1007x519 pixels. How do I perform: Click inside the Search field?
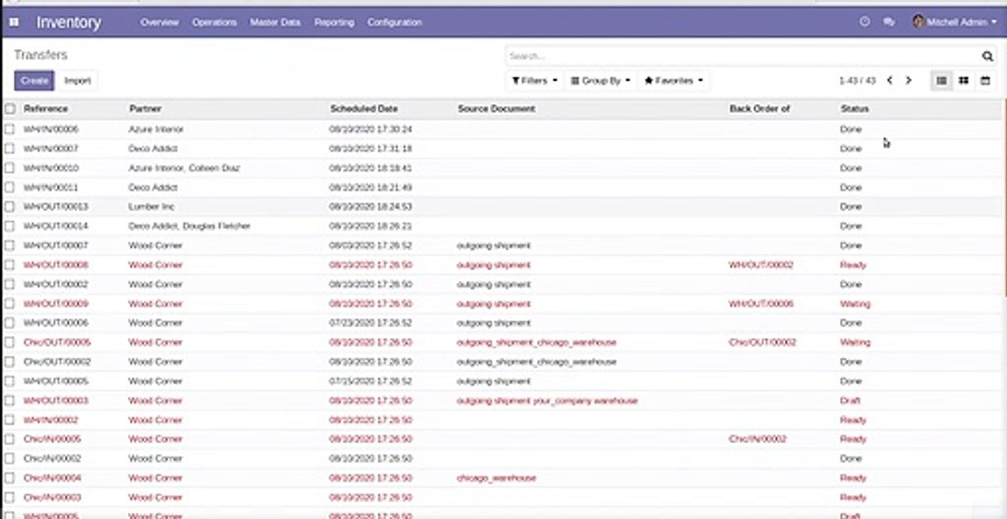(x=742, y=56)
